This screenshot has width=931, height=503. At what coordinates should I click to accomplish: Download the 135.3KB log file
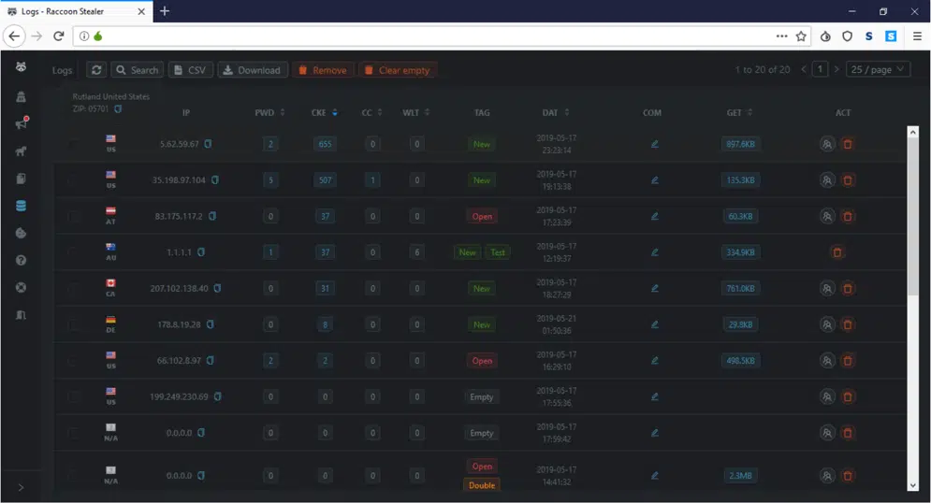740,180
